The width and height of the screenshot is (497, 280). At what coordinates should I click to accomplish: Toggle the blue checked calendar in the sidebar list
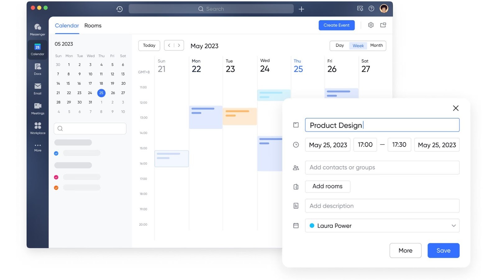tap(56, 153)
